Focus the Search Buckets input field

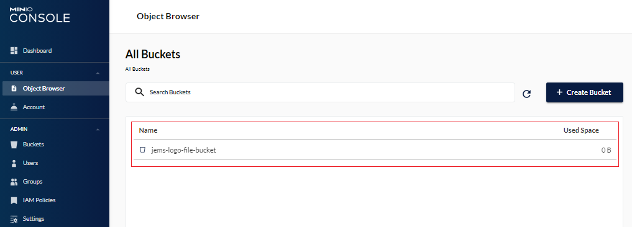point(320,92)
